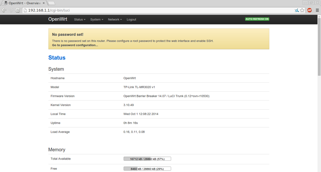
Task: Select the kernel version 3.10.49
Action: [x=128, y=105]
